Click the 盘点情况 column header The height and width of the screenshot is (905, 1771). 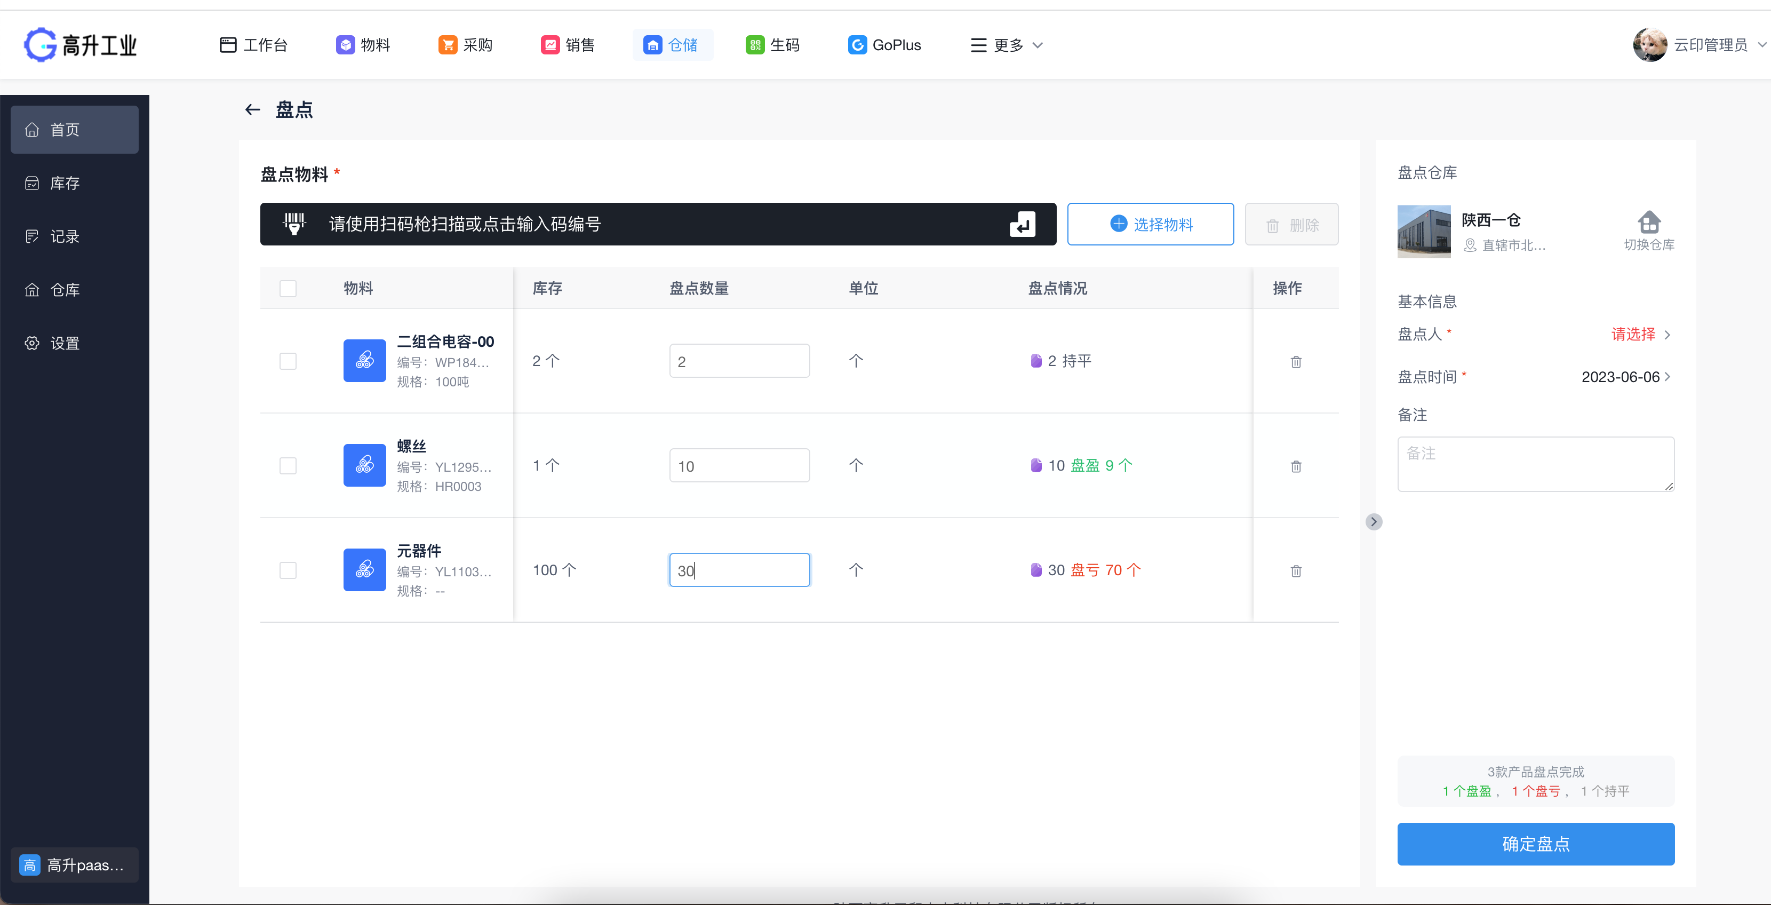1057,288
